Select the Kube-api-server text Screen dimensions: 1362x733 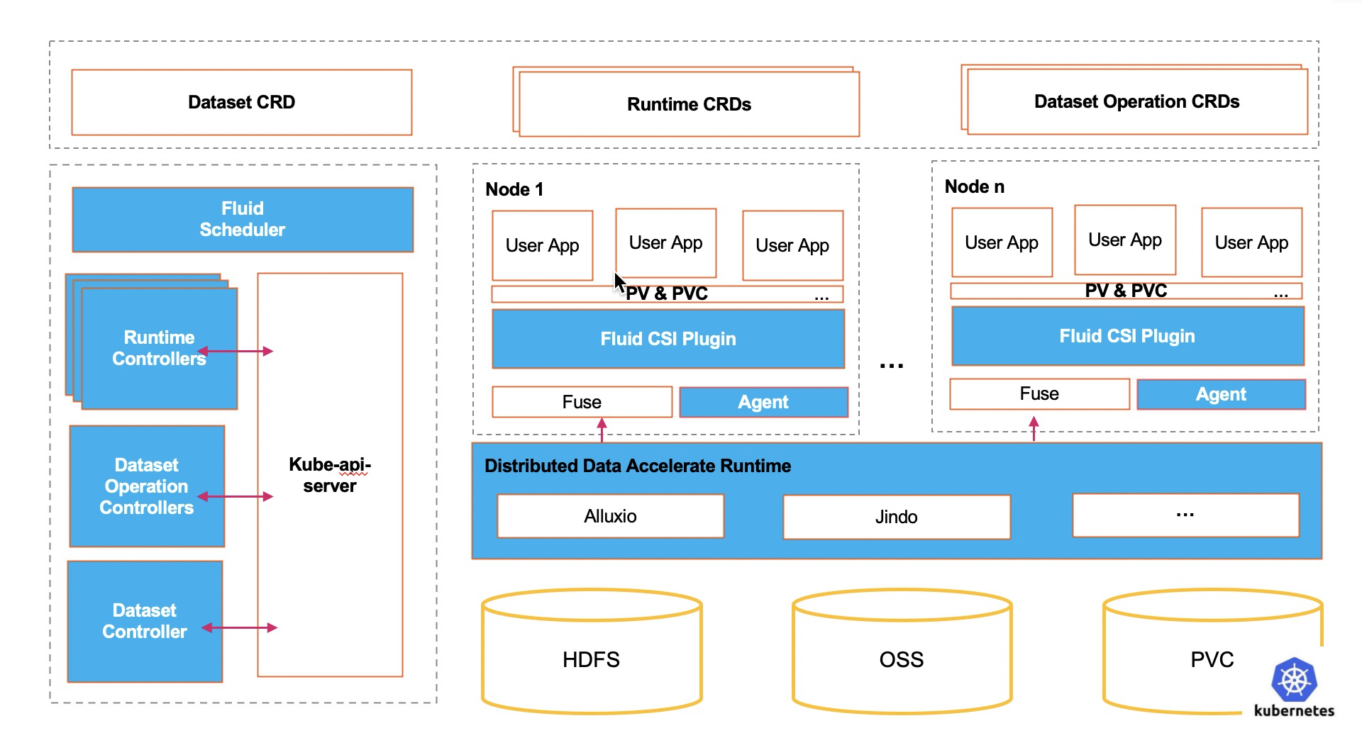pos(330,475)
